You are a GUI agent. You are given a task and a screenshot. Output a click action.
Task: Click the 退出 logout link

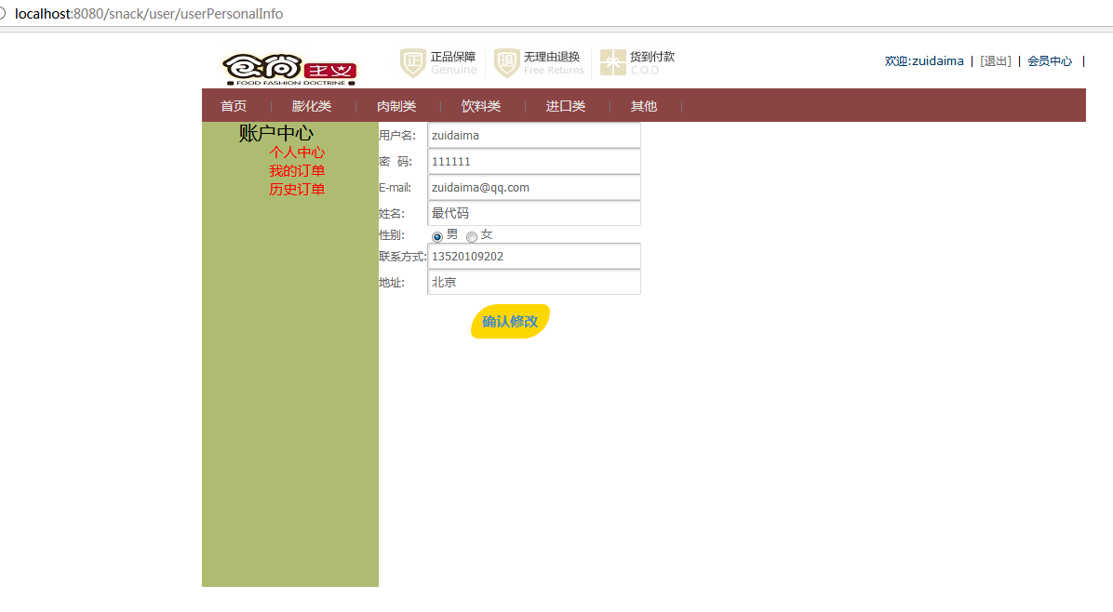(x=995, y=61)
